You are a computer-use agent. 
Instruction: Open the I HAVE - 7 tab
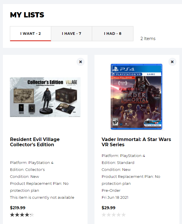72,34
